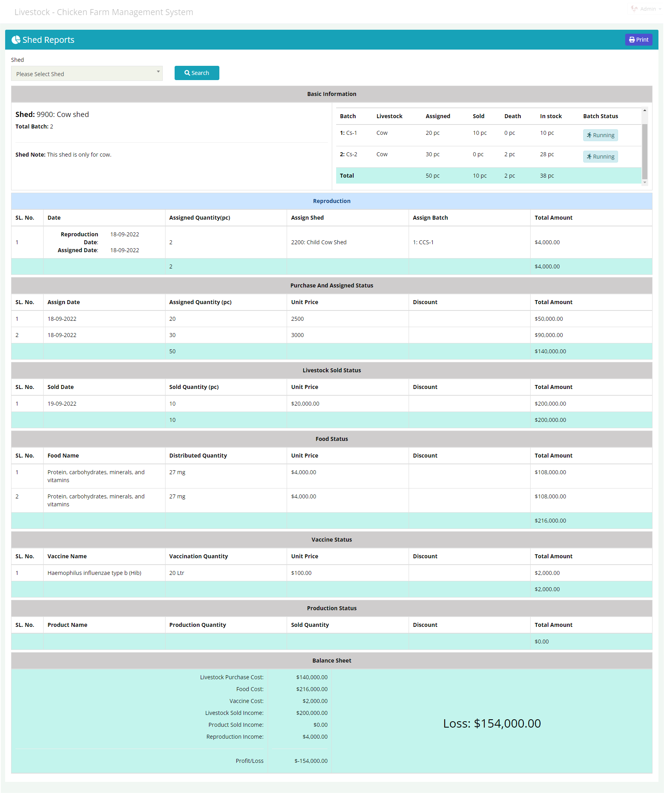Click the pie chart icon beside Shed Reports
The image size is (664, 793).
tap(16, 40)
